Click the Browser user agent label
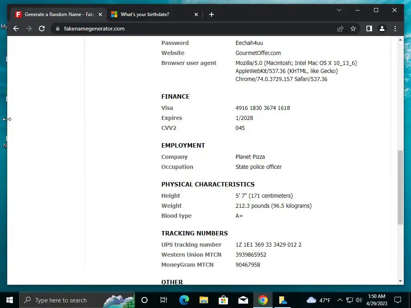 coord(189,63)
